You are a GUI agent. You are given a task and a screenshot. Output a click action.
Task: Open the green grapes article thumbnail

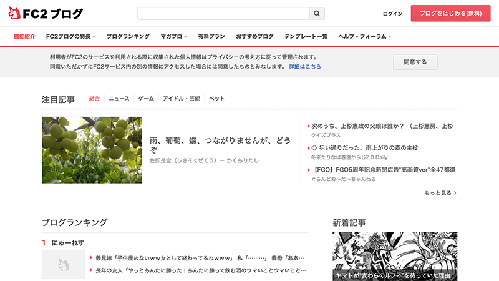(92, 150)
